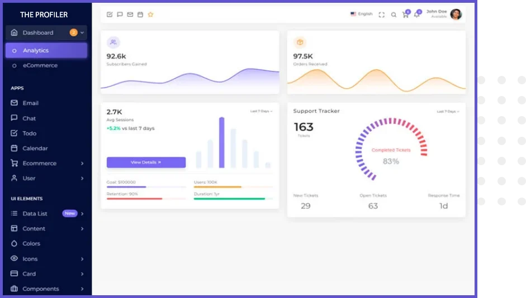Open Colors in the UI Elements section
526x298 pixels.
31,244
